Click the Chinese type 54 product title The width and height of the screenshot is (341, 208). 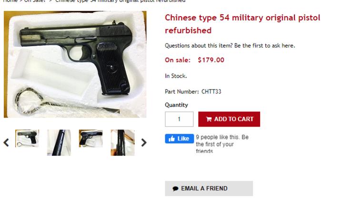242,24
